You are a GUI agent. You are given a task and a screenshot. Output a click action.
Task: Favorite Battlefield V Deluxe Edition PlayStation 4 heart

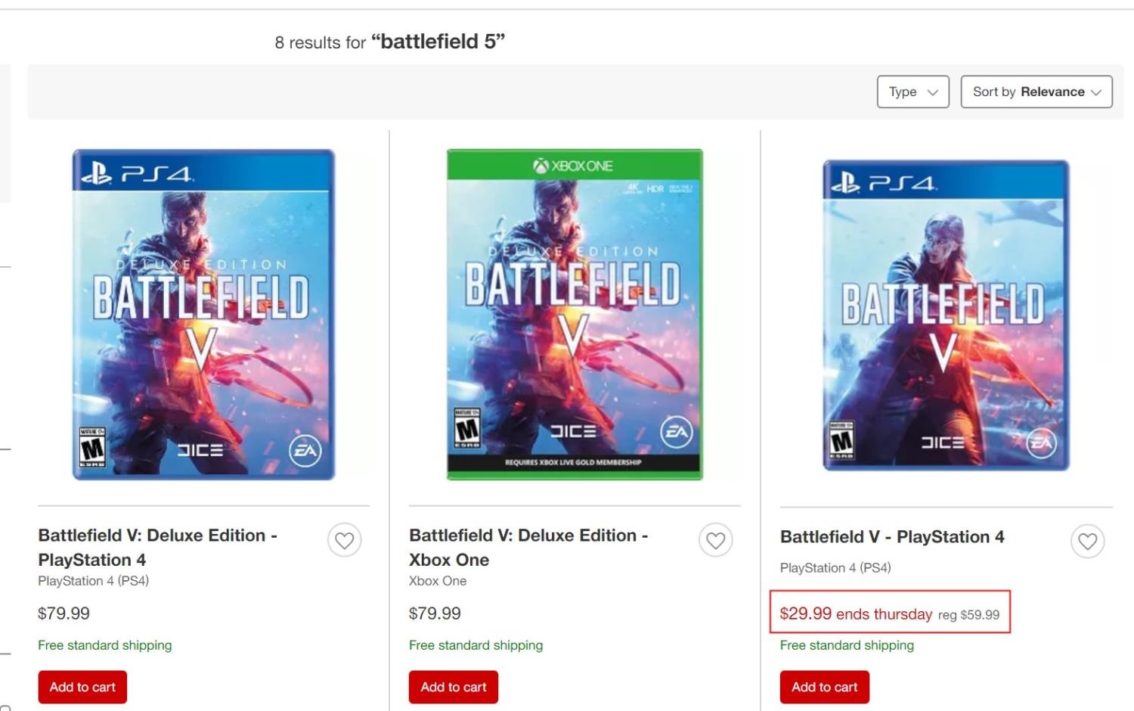pos(345,541)
